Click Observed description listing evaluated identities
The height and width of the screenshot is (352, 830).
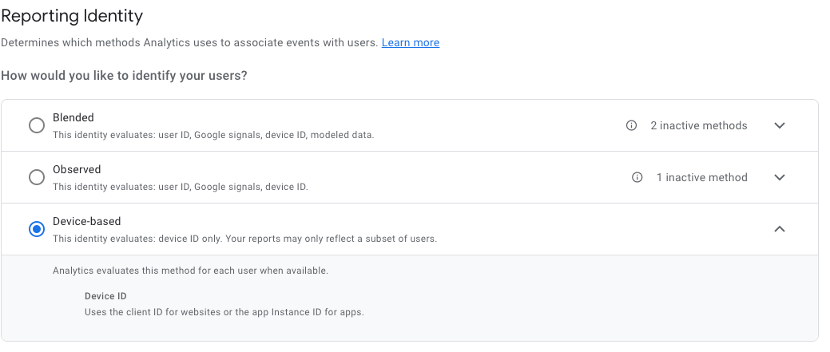click(x=180, y=187)
